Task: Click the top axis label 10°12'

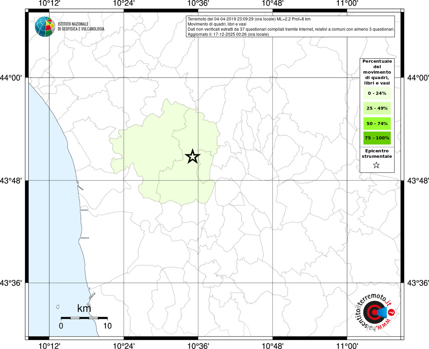Action: (49, 3)
